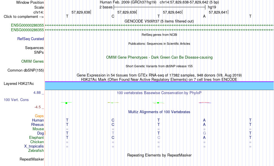Click the OMIM Gene Phenotypes title
The image size is (274, 166).
tap(159, 57)
